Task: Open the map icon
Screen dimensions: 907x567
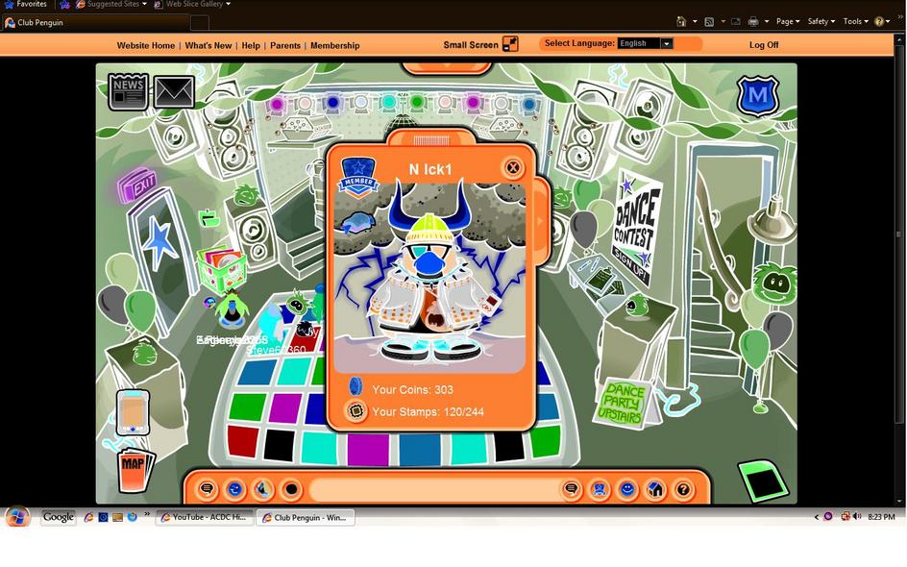Action: tap(135, 469)
